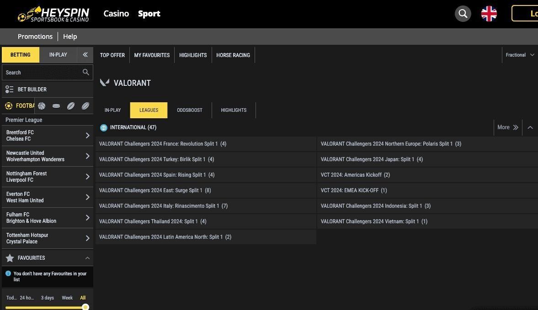Set time filter to 3 days
This screenshot has height=310, width=538.
click(48, 298)
